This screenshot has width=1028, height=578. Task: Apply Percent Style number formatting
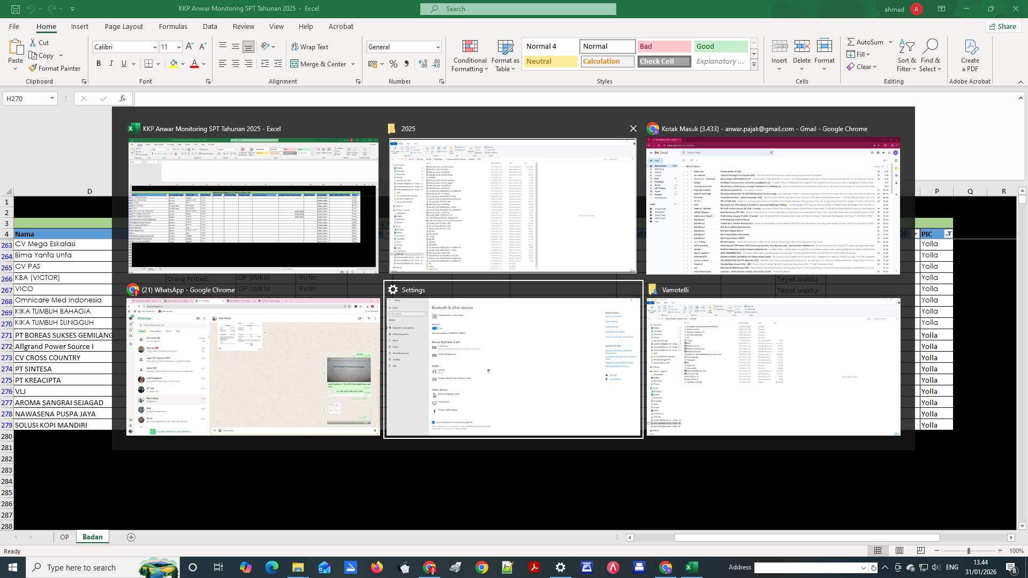click(394, 64)
